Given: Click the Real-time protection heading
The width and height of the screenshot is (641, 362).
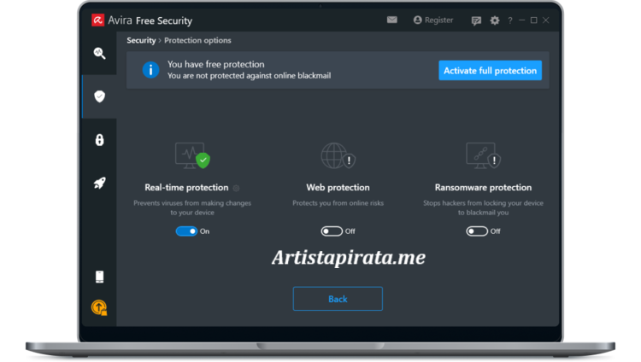Looking at the screenshot, I should [186, 188].
